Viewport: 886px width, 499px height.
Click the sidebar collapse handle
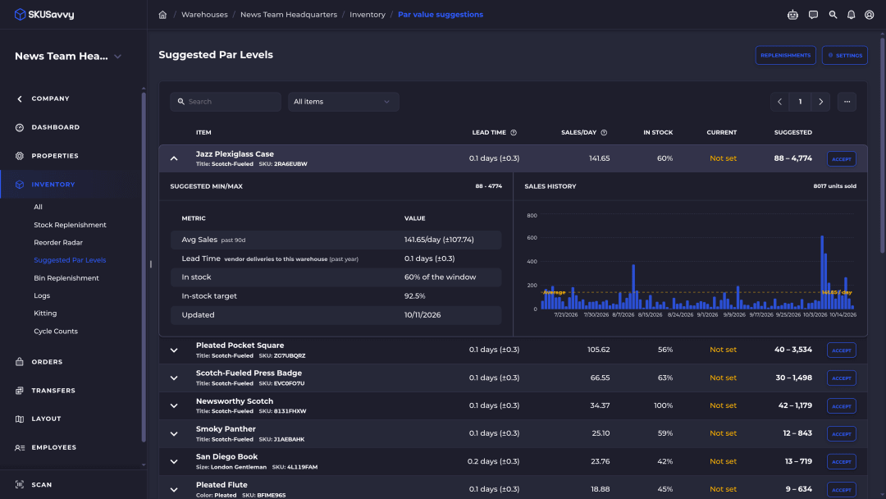click(150, 264)
